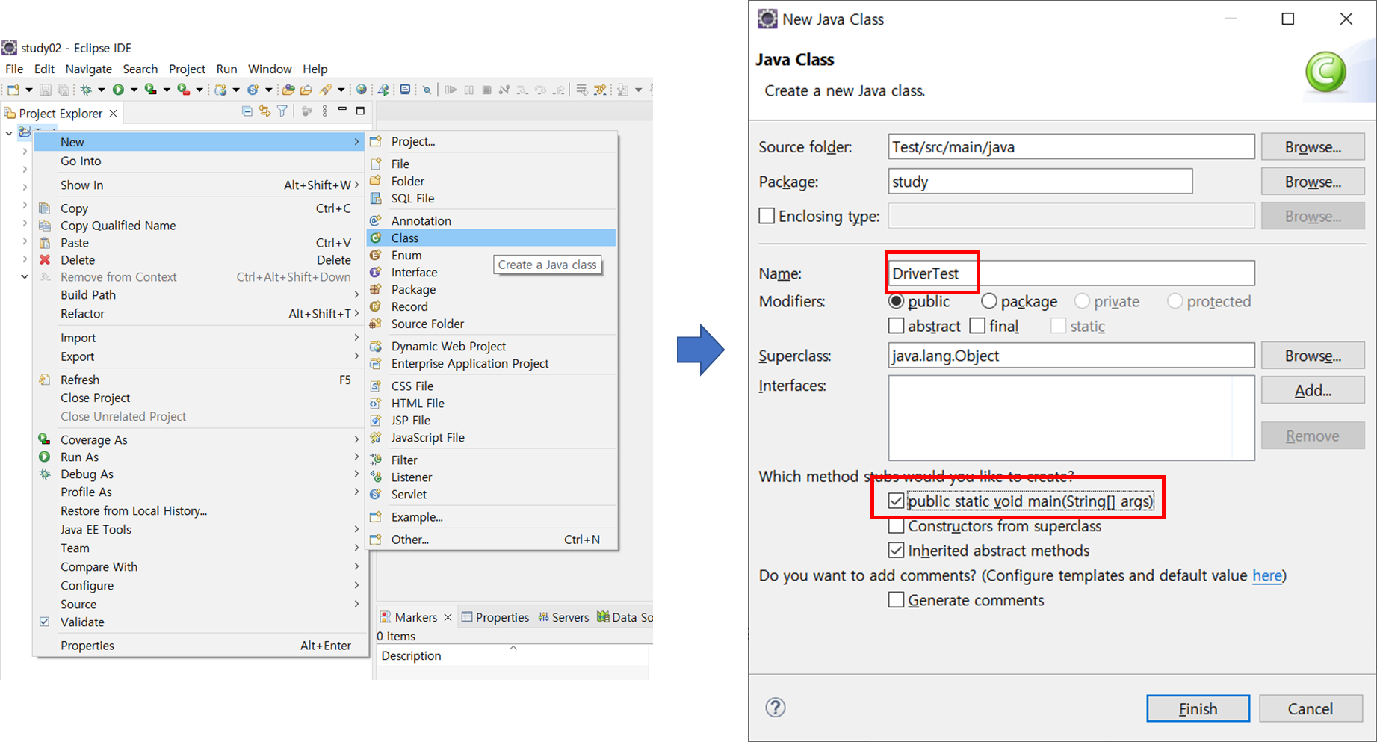
Task: Switch to the Servers tab
Action: pyautogui.click(x=563, y=617)
